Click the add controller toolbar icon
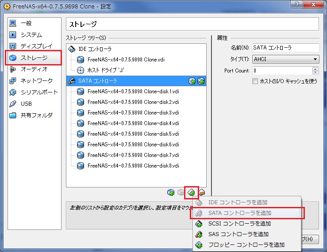 (x=191, y=192)
